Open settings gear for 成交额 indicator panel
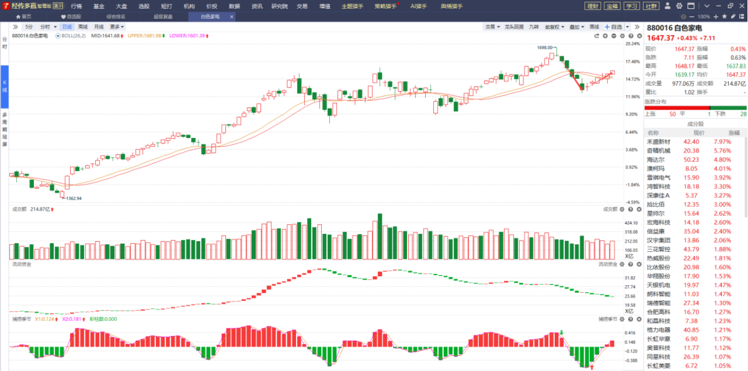Image resolution: width=748 pixels, height=371 pixels. (622, 209)
